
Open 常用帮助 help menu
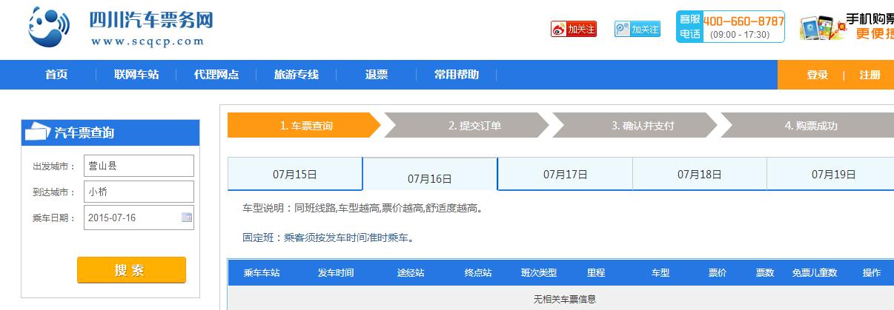tap(456, 75)
